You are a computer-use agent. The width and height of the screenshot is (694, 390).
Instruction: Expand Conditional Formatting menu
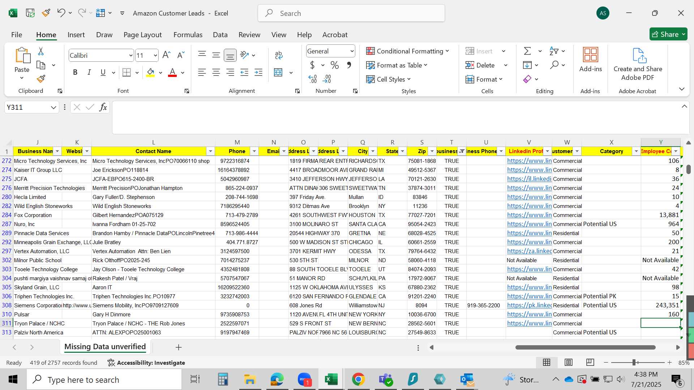coord(407,51)
